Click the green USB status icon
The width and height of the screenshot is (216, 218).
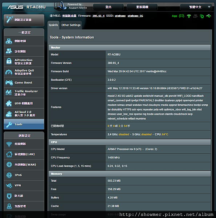[208, 16]
